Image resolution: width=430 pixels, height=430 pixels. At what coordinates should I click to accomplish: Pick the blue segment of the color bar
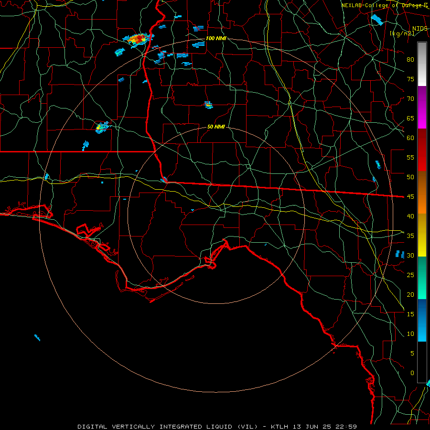[x=422, y=320]
